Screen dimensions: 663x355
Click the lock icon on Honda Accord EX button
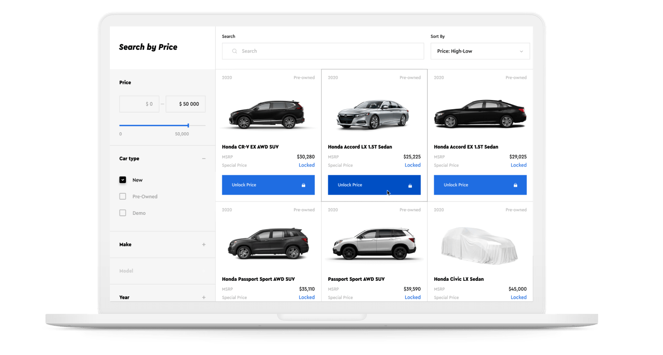coord(515,185)
